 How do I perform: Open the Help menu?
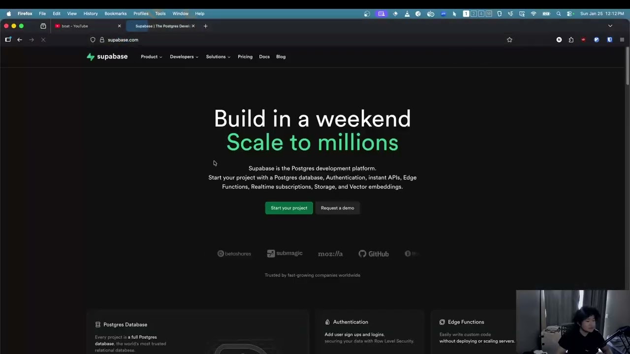(x=199, y=14)
